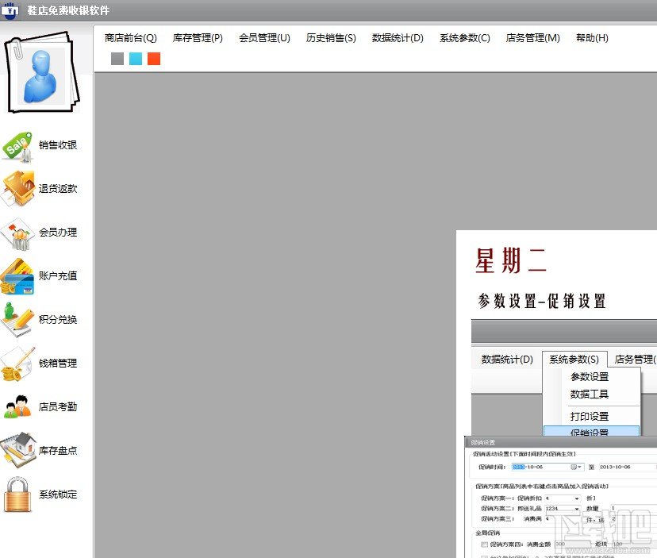Open the 库存盘点 inventory count module

coord(40,451)
